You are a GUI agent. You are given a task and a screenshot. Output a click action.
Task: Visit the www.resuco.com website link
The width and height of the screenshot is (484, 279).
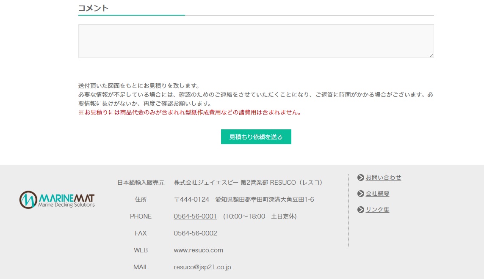click(x=198, y=250)
